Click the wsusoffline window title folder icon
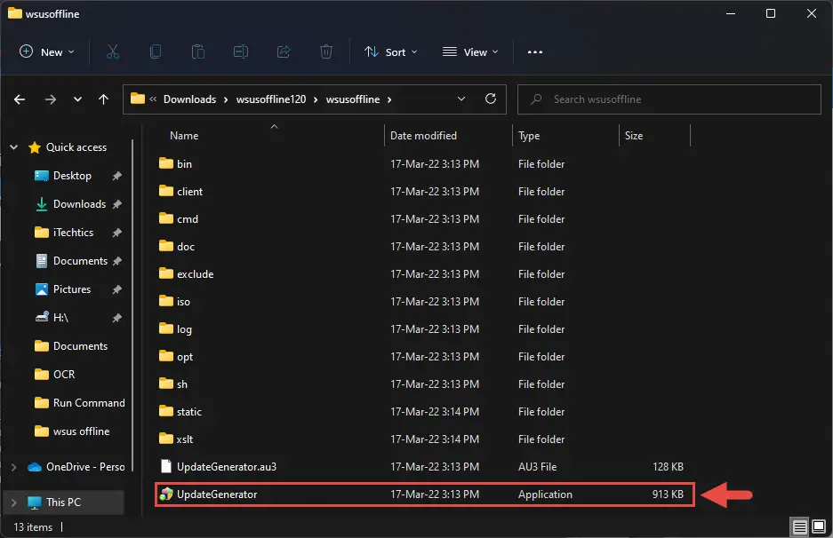The width and height of the screenshot is (833, 538). (15, 13)
